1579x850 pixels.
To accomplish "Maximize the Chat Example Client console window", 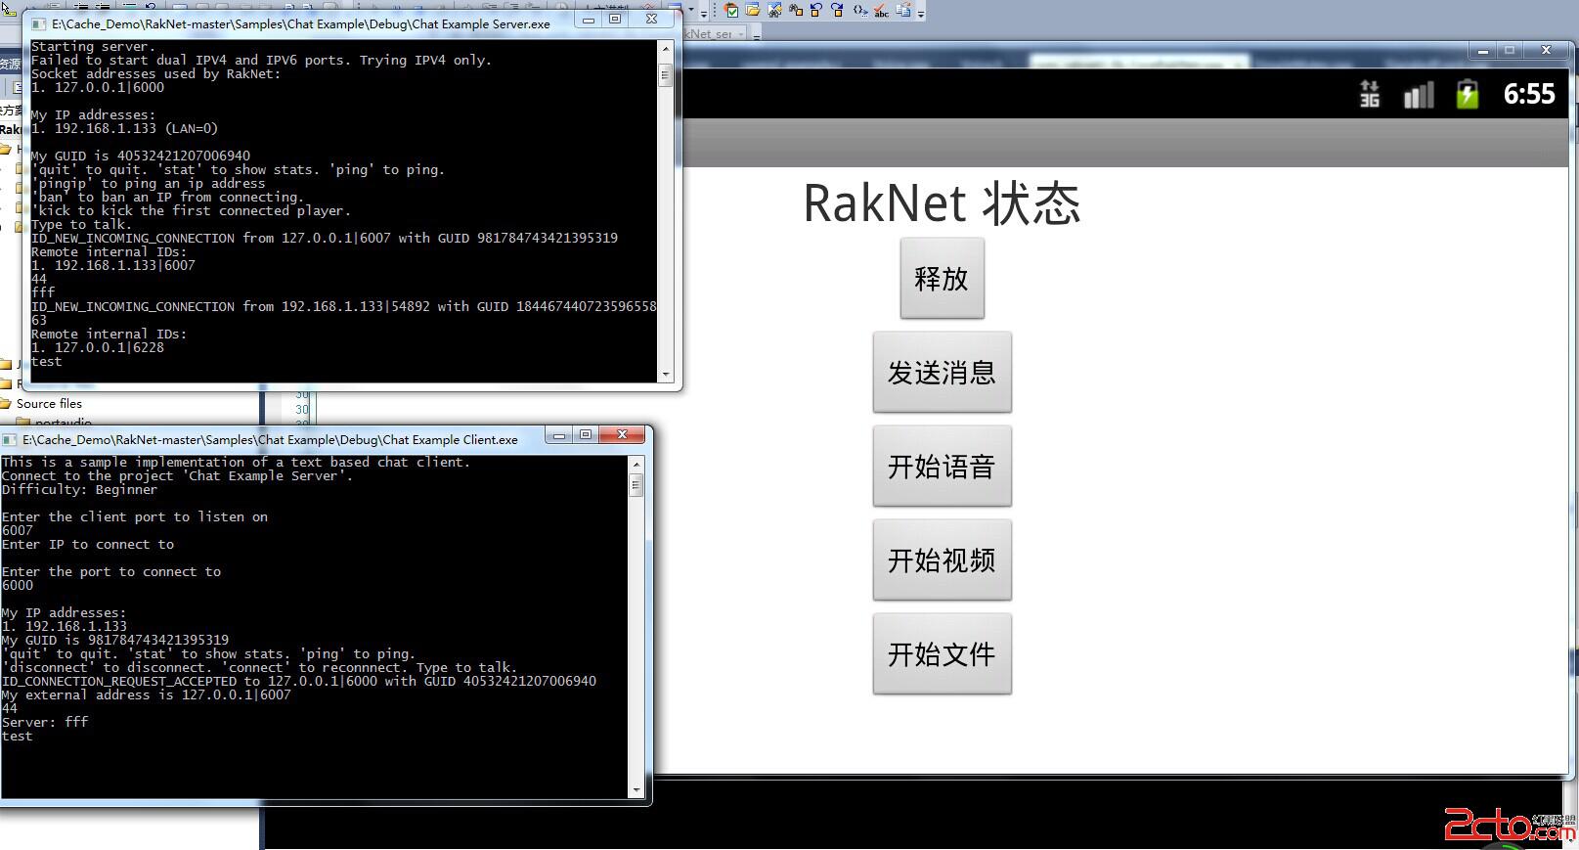I will 586,434.
